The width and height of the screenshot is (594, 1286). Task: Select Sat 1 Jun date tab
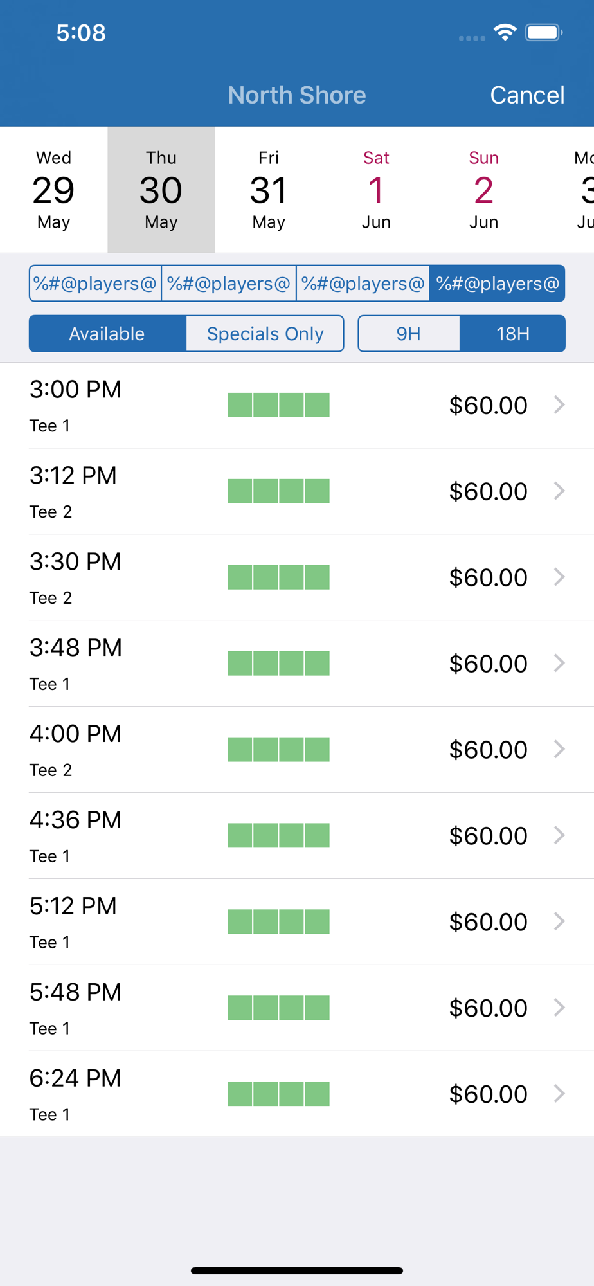pyautogui.click(x=376, y=190)
